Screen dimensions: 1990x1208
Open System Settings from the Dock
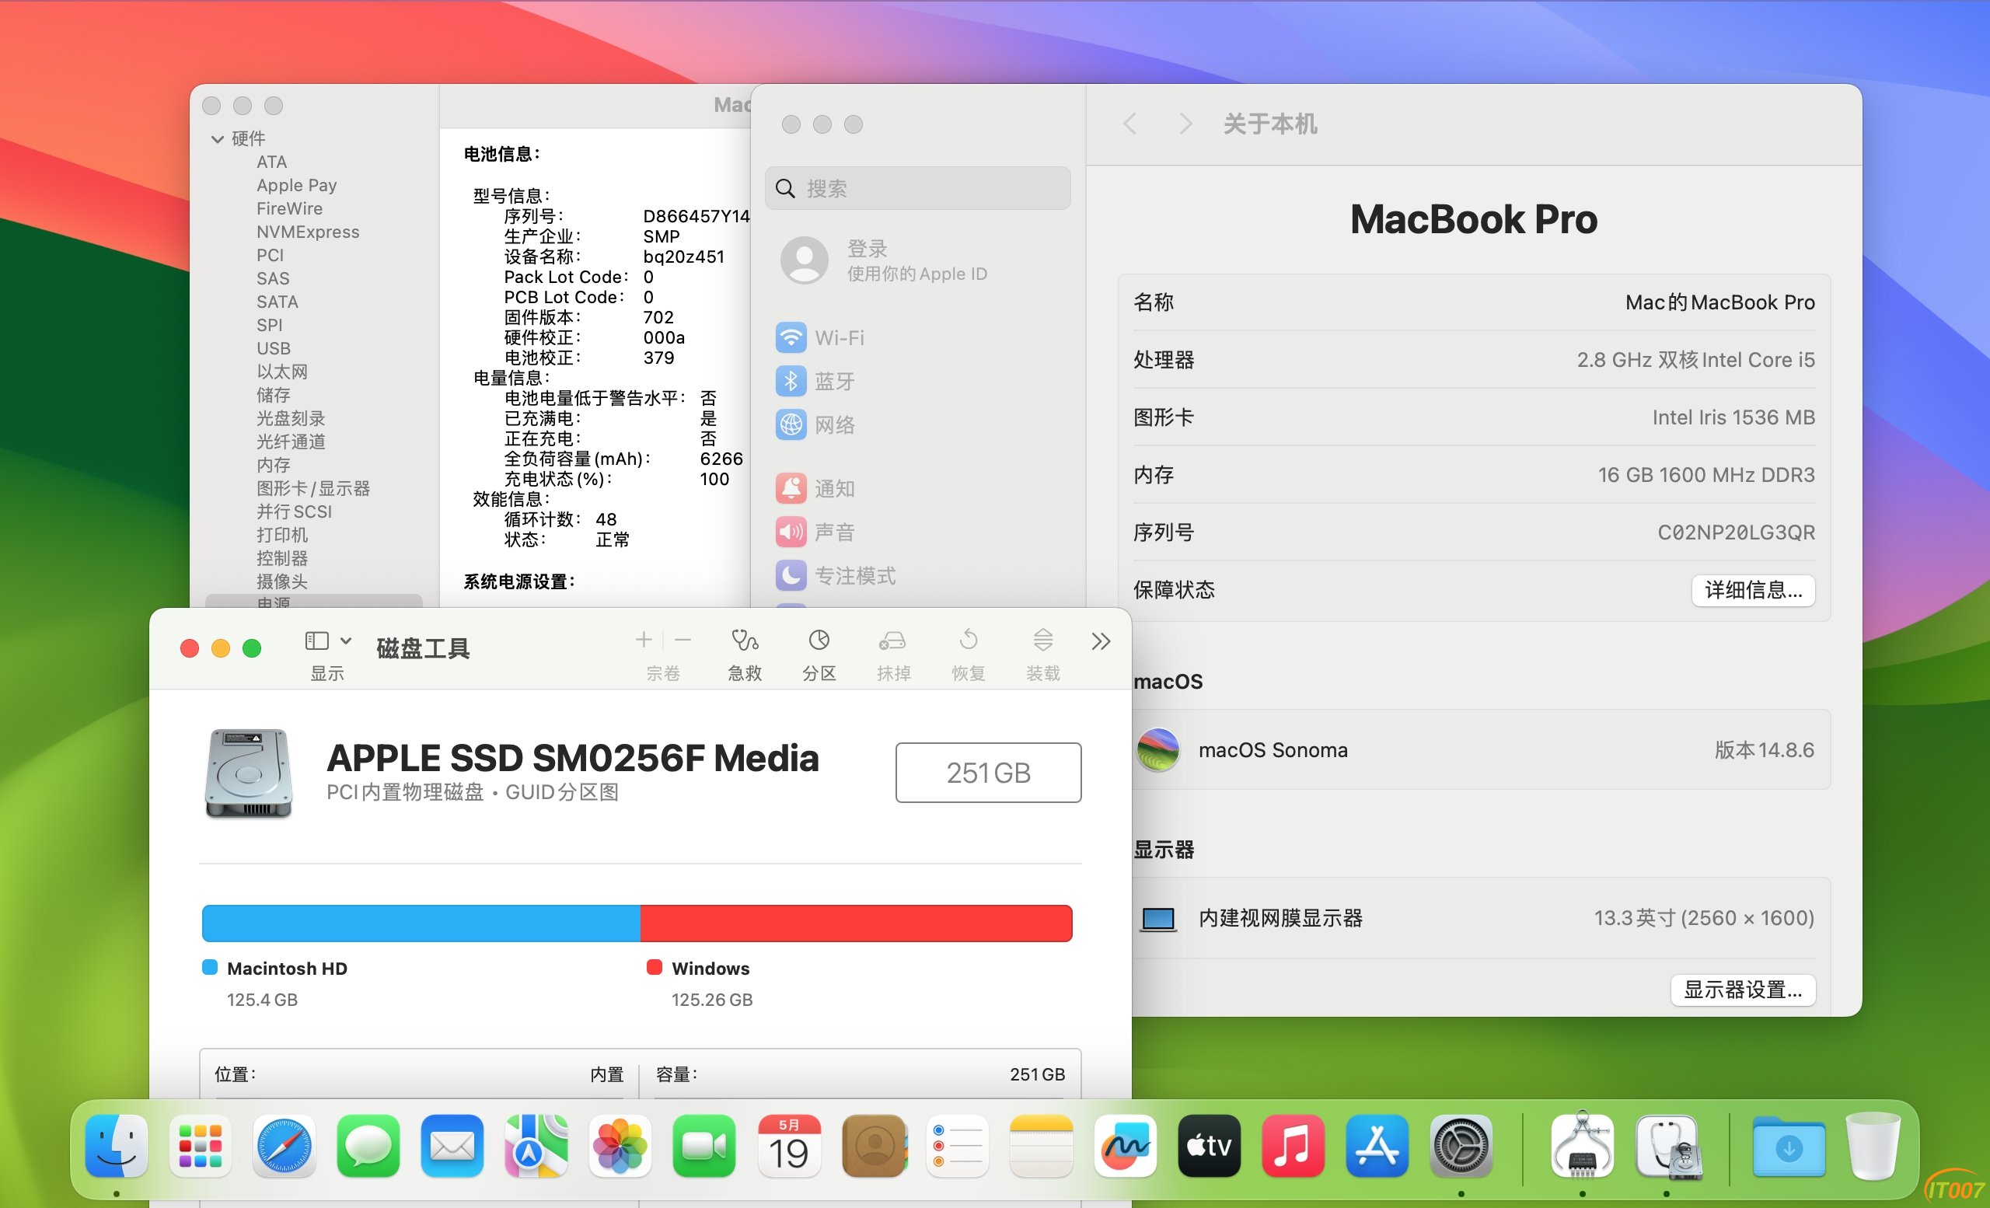coord(1462,1146)
